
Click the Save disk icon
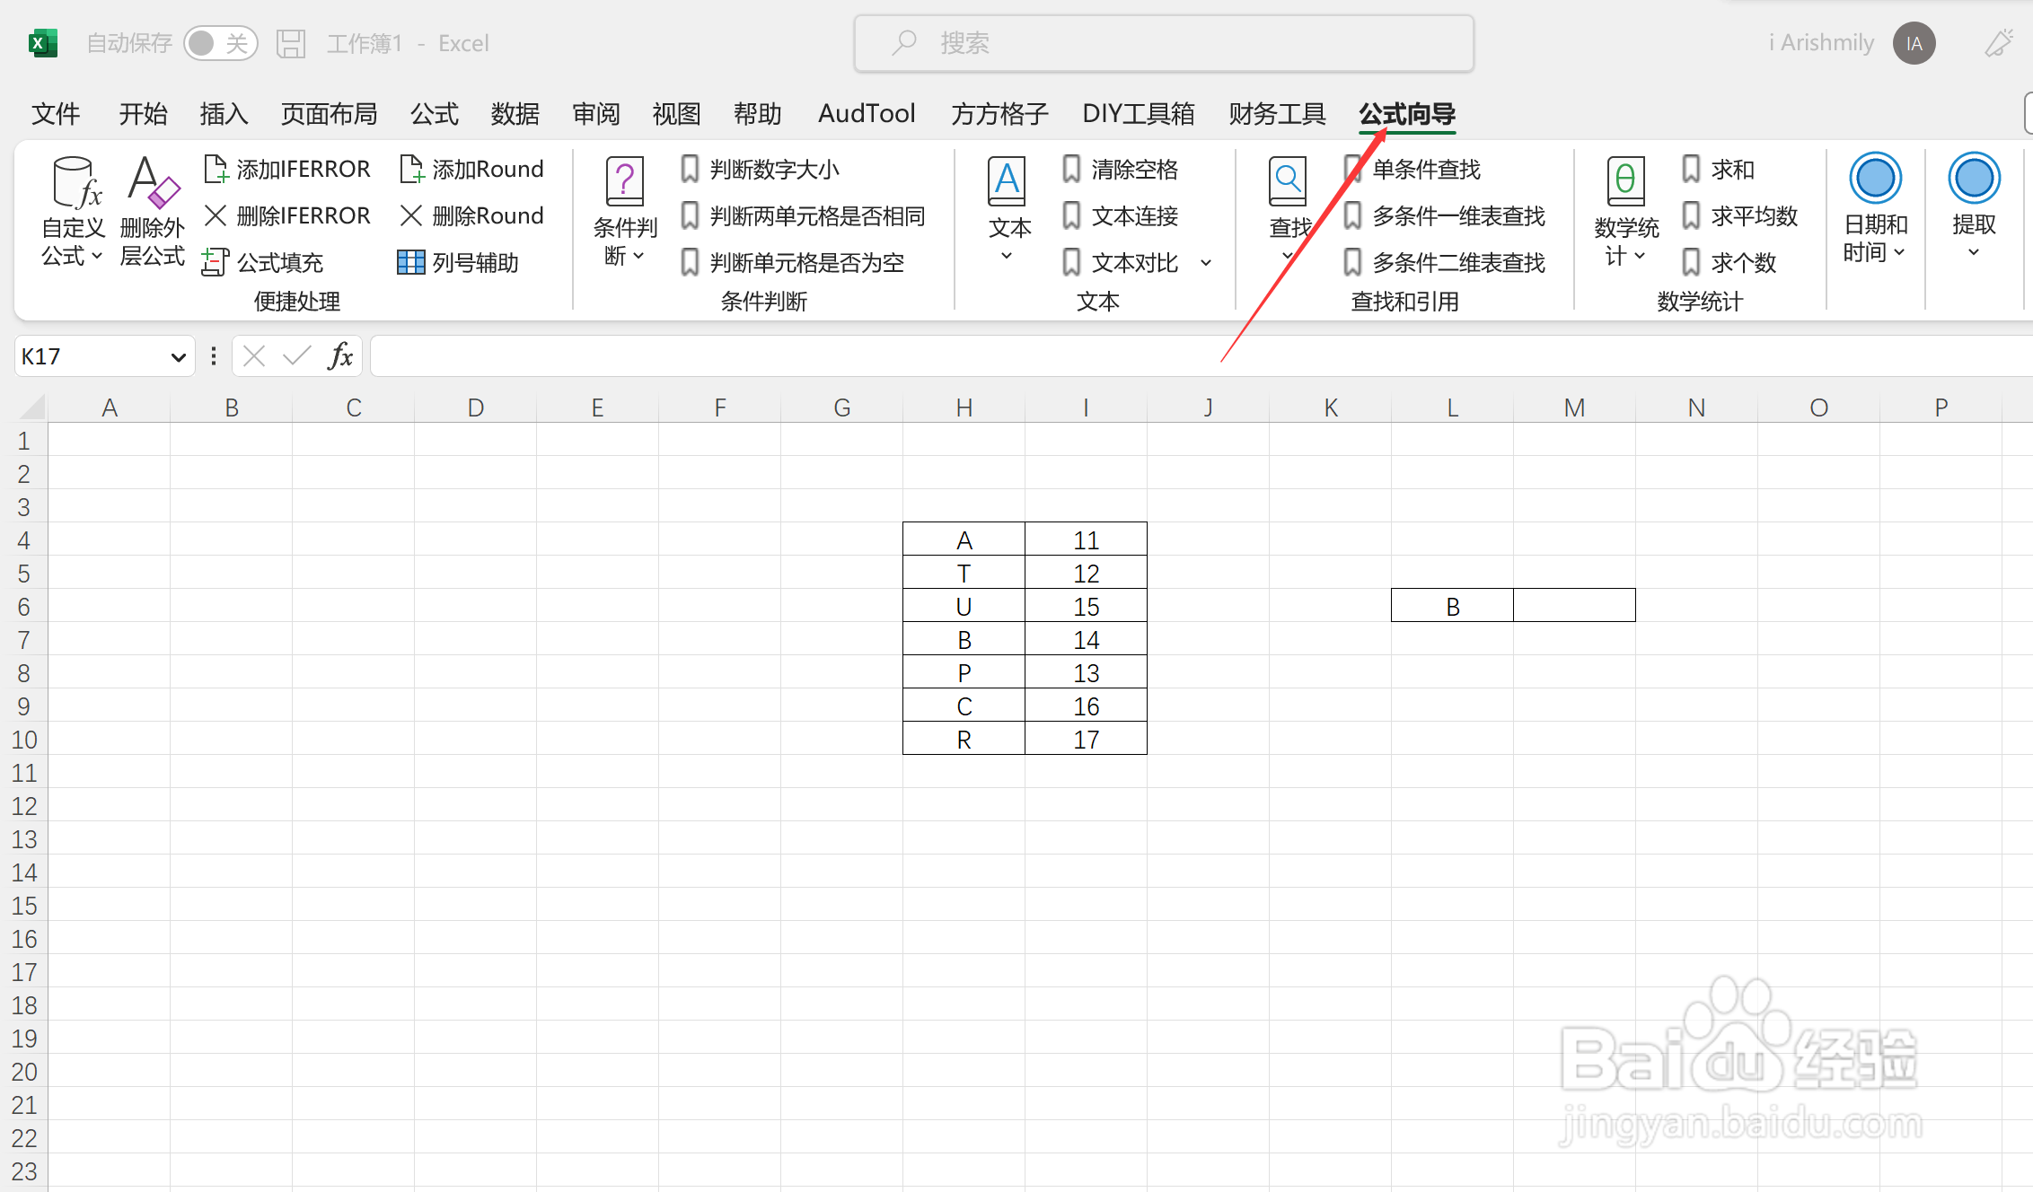tap(291, 43)
